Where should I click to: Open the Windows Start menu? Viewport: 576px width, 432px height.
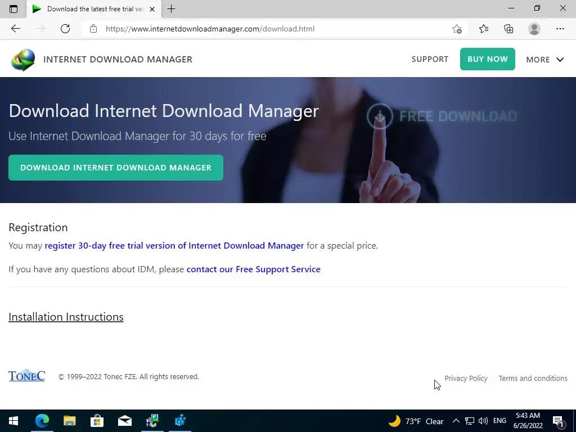point(13,421)
